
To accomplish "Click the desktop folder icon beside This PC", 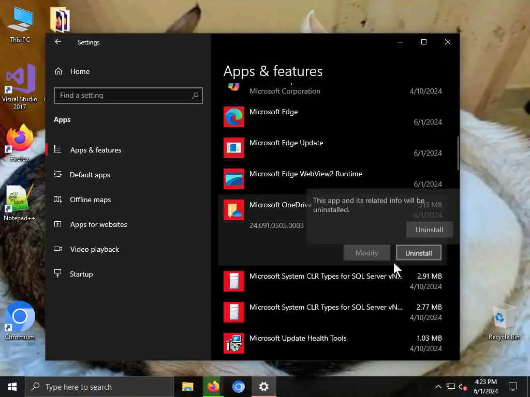I will click(x=60, y=20).
